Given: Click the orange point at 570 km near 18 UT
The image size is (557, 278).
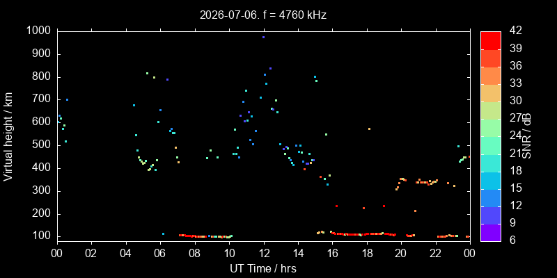Looking at the screenshot, I should click(369, 129).
